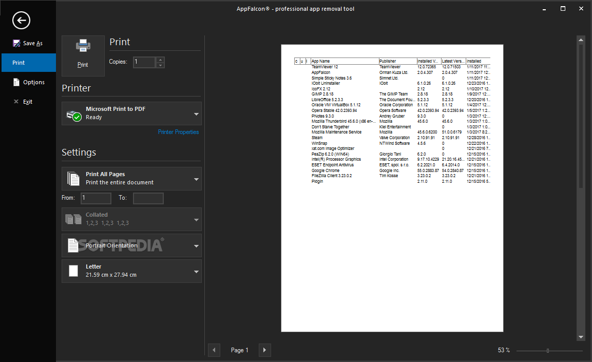The width and height of the screenshot is (592, 362).
Task: Click preview scrollbar down arrow
Action: coord(581,337)
